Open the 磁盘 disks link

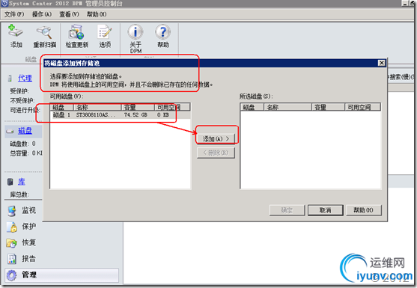pyautogui.click(x=25, y=131)
